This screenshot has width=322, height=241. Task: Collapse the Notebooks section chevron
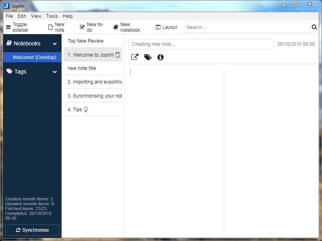coord(55,44)
